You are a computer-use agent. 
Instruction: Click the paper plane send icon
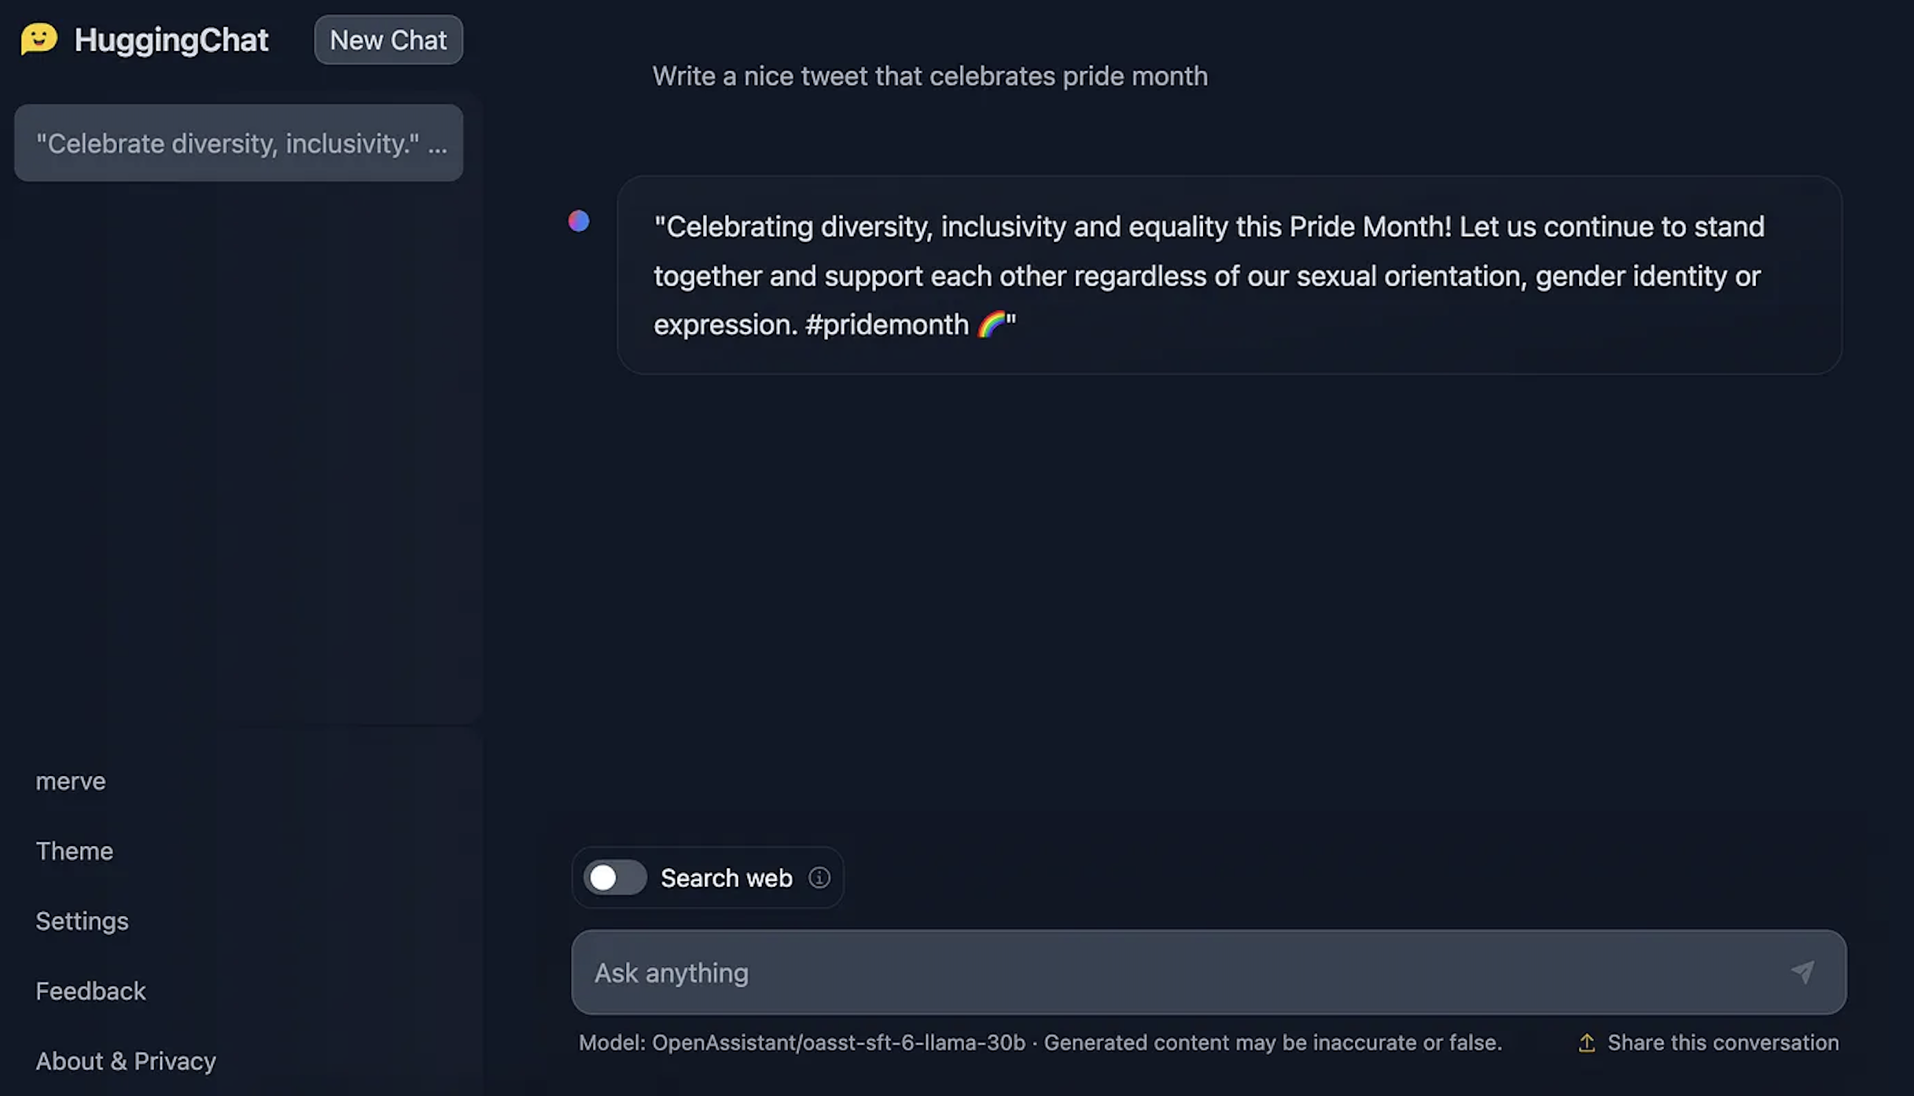point(1804,973)
